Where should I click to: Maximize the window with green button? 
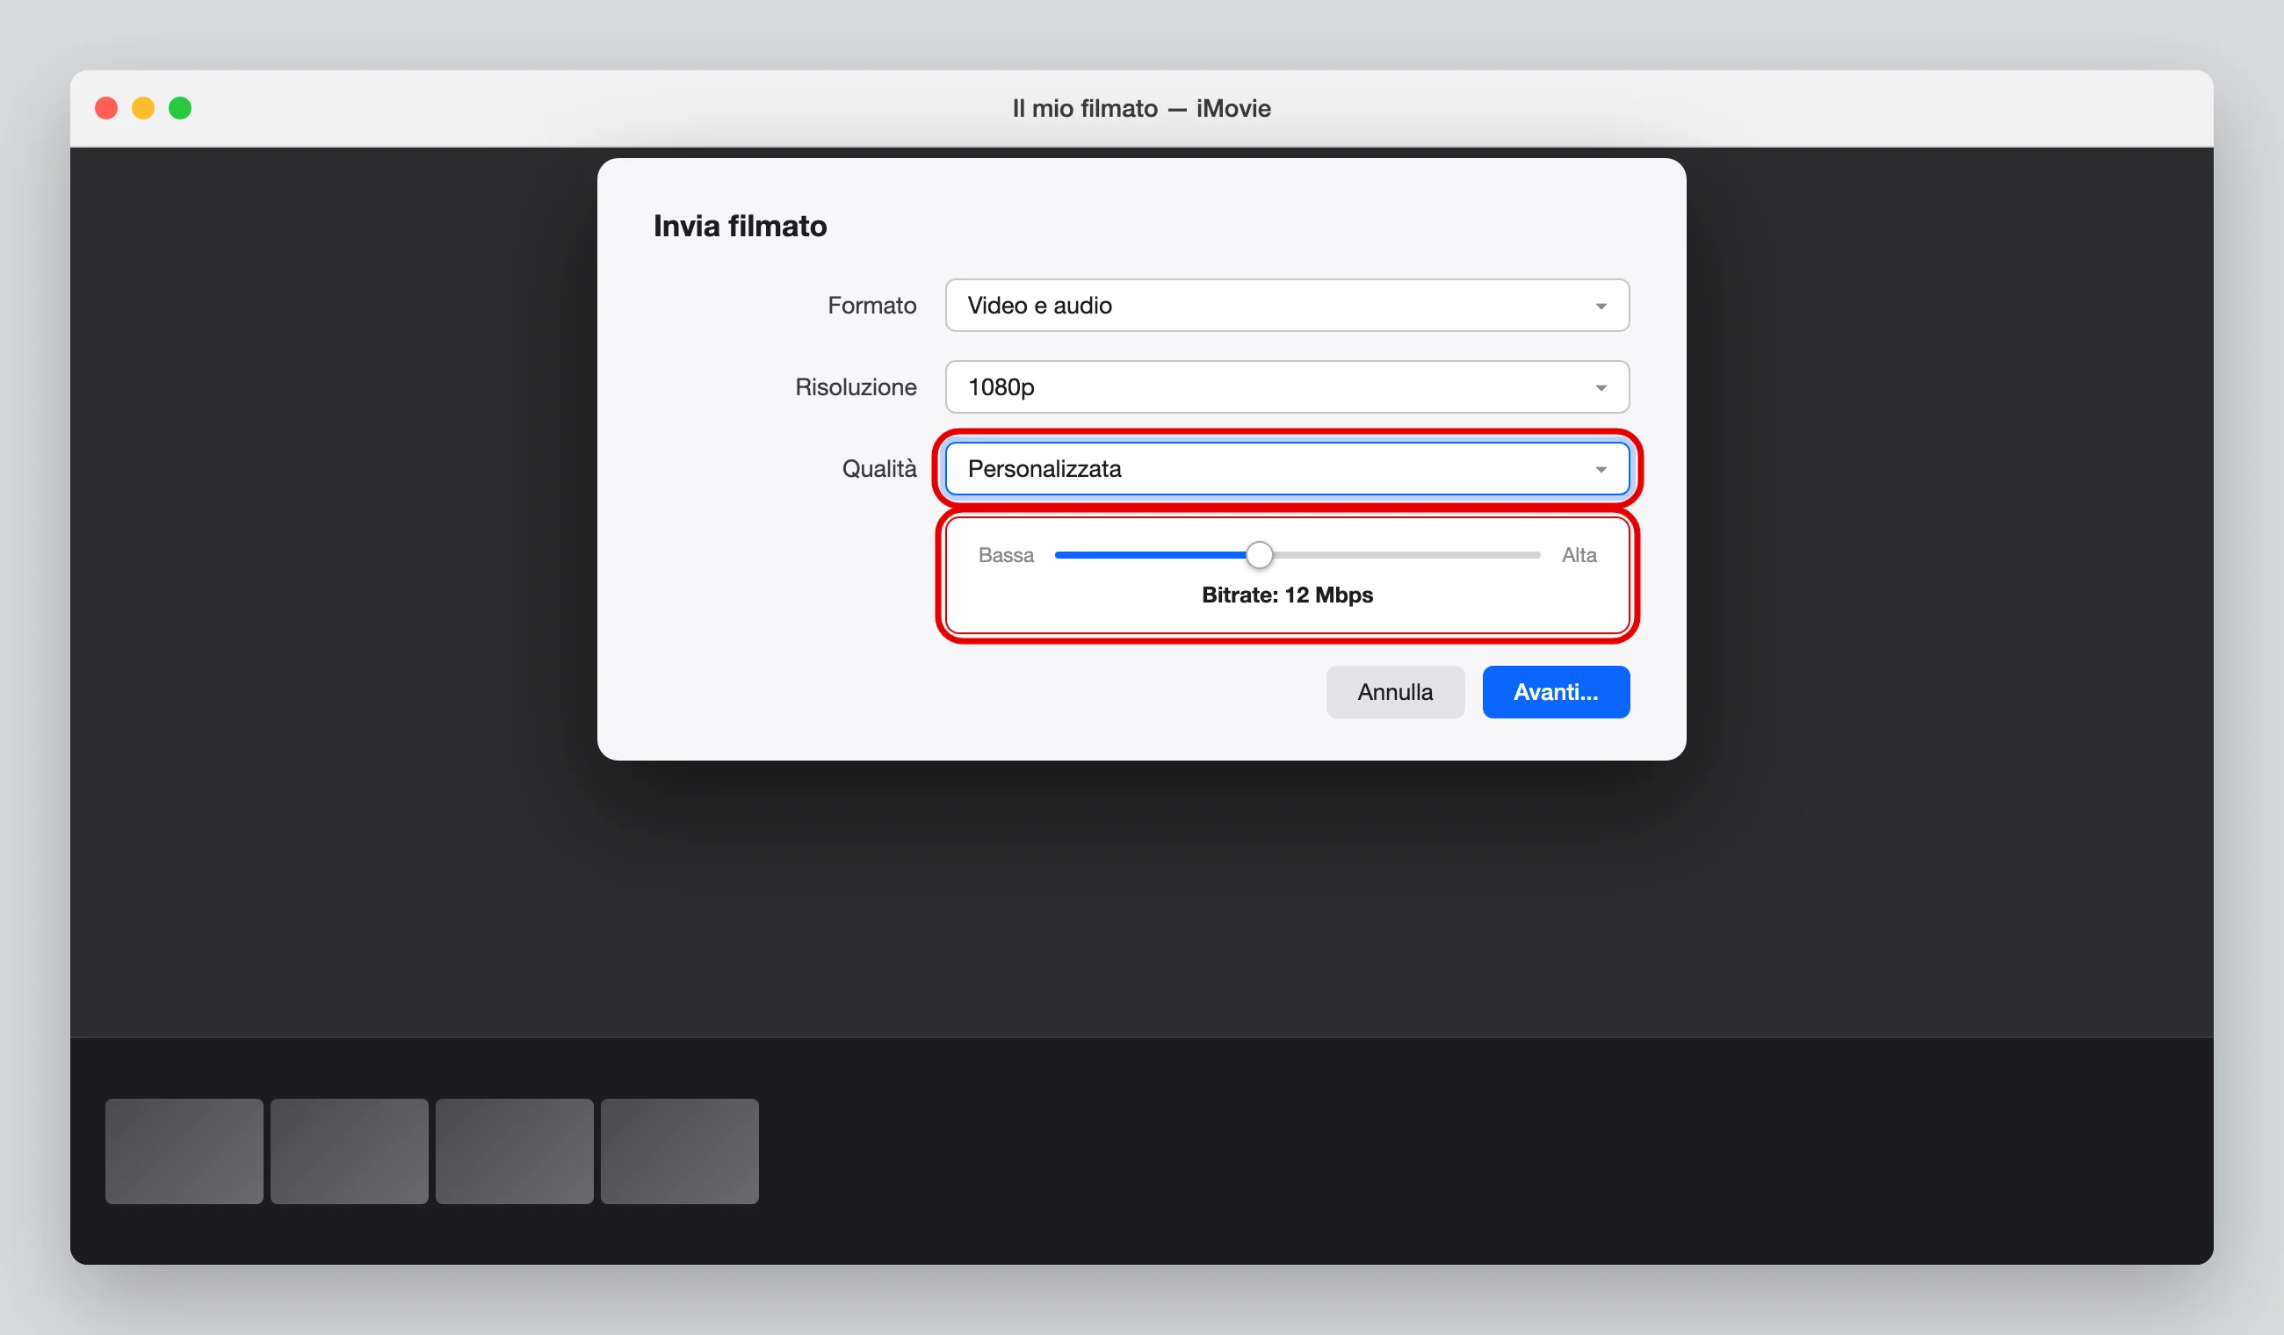[180, 108]
